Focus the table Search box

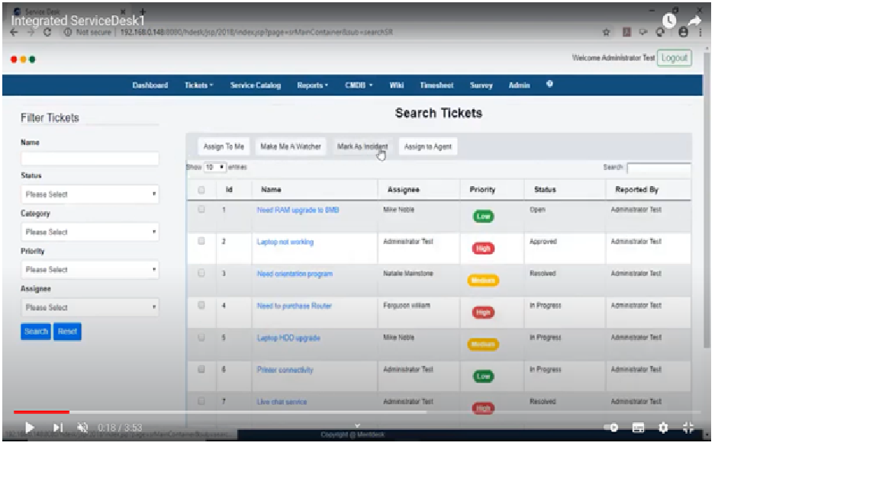(x=658, y=168)
